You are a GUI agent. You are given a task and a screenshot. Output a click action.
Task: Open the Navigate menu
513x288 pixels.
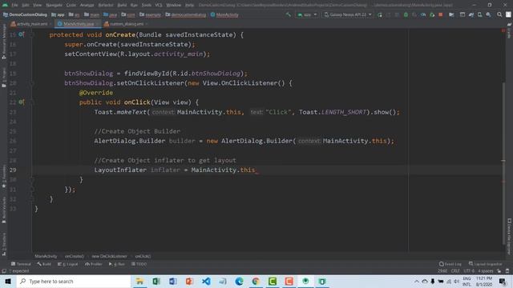click(54, 5)
